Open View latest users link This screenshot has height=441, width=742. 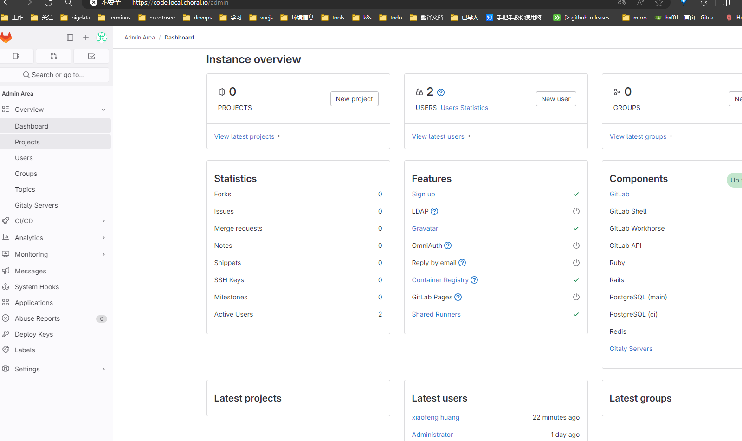click(441, 136)
